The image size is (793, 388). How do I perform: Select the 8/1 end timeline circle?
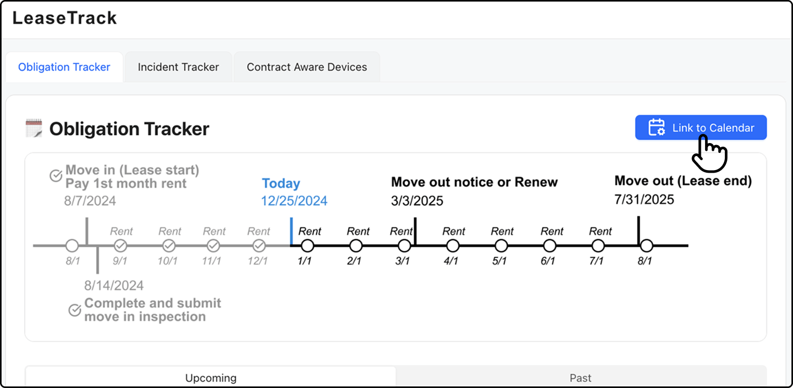click(647, 245)
